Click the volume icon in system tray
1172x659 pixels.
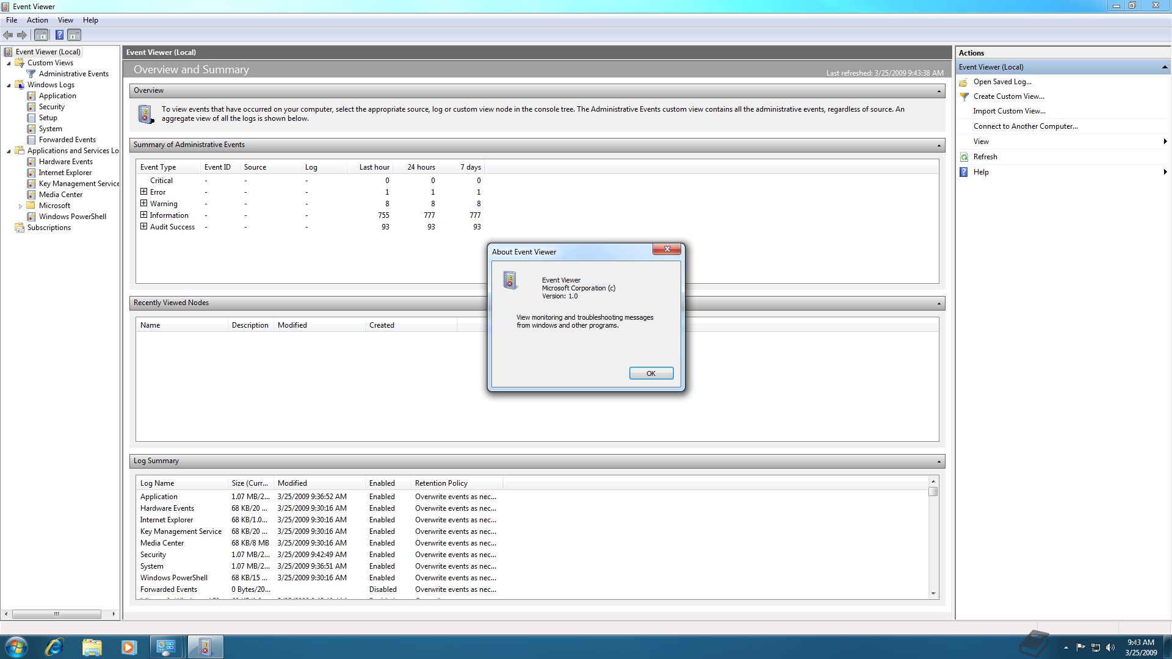click(1110, 647)
